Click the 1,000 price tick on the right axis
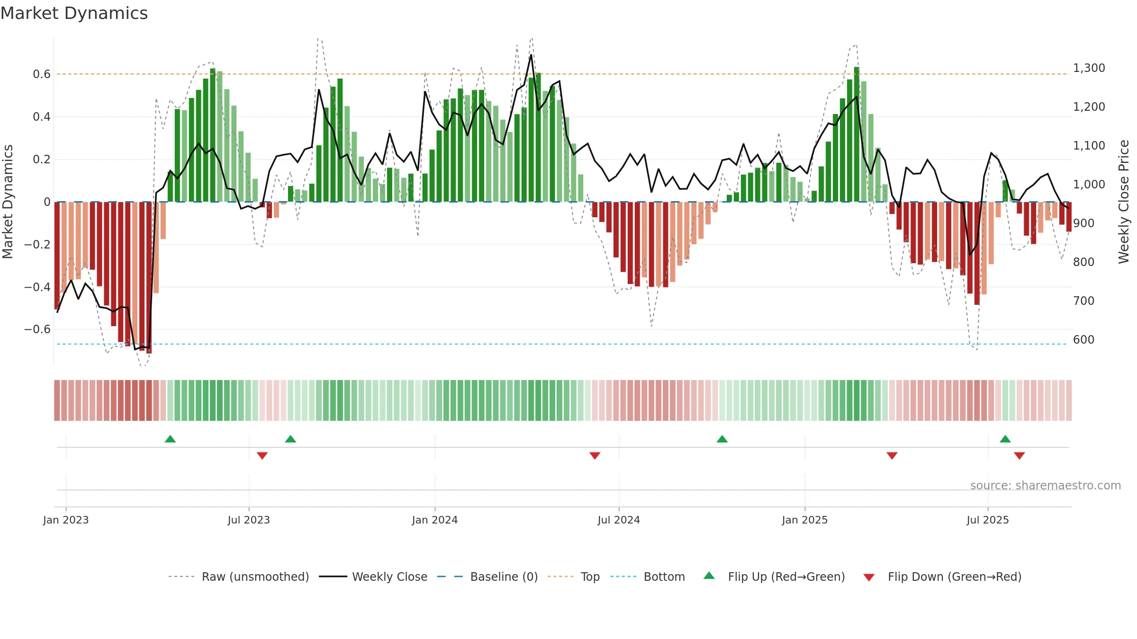1137x639 pixels. (1089, 185)
